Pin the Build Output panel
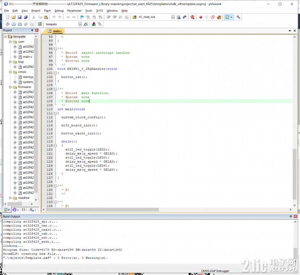This screenshot has width=300, height=275. tap(290, 217)
